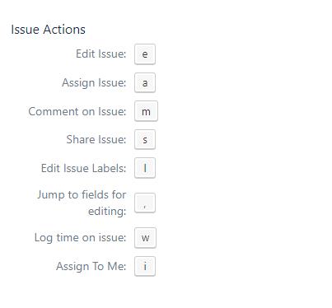The image size is (332, 308).
Task: Select the 'Log time on issue:' label
Action: 80,238
